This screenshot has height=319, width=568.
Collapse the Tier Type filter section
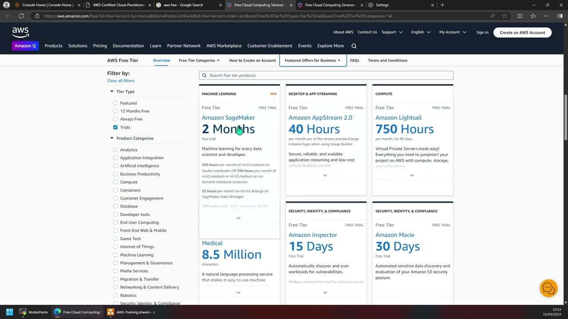[x=112, y=92]
